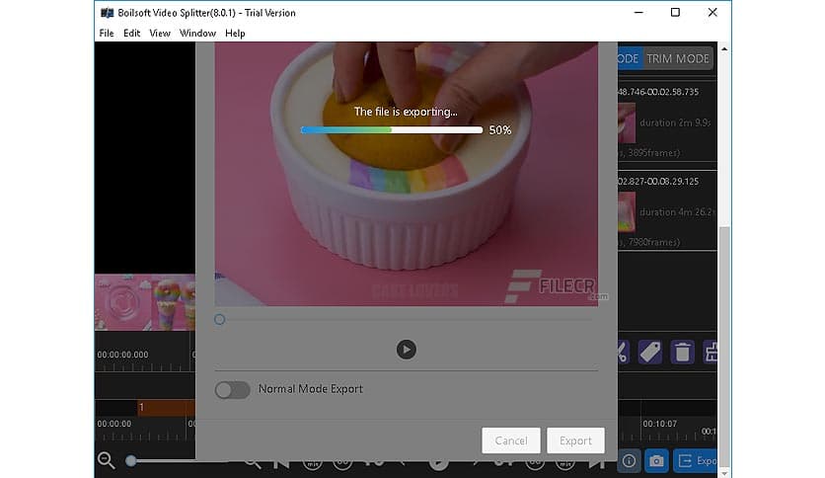Click the video thumbnail strip at left
Viewport: 825px width, 478px height.
click(x=145, y=302)
